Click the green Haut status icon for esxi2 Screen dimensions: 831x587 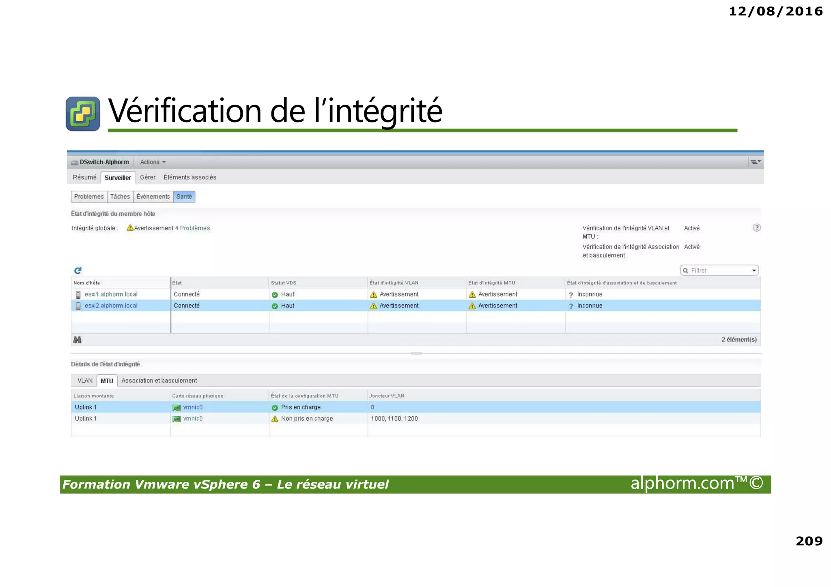[275, 306]
